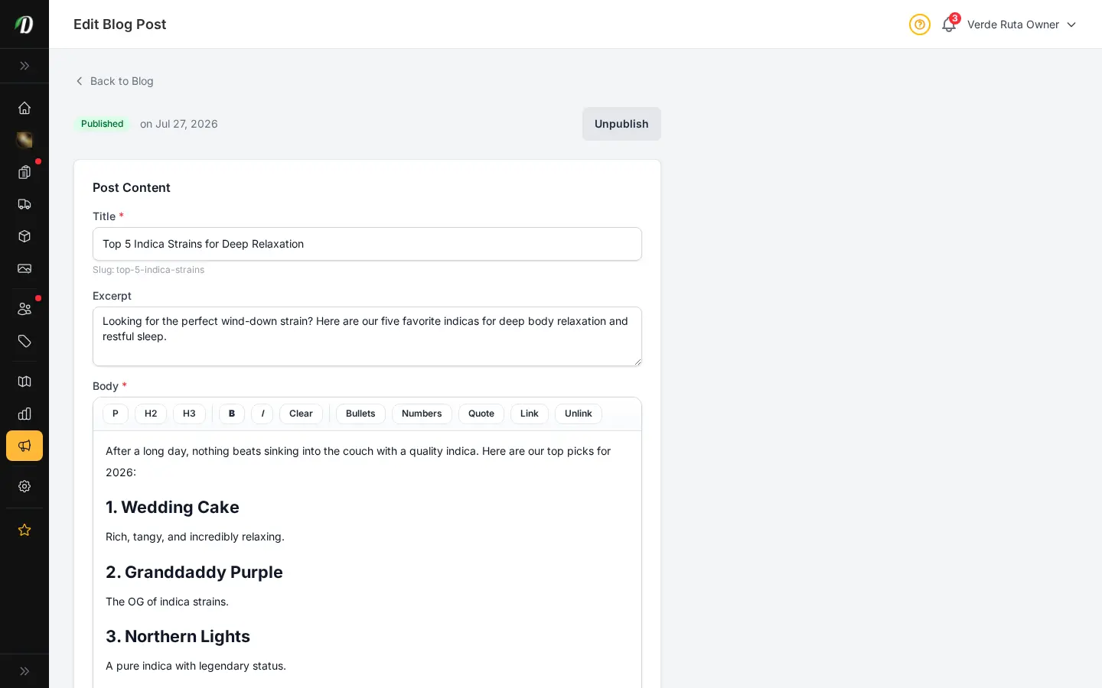Click text 'Rich, tangy, and incredibly relaxing.'
This screenshot has width=1102, height=688.
tap(195, 537)
